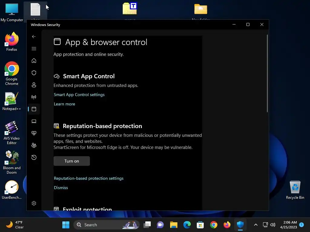Screen dimensions: 310x232
Task: Open the notification badge in tray
Action: coord(302,225)
